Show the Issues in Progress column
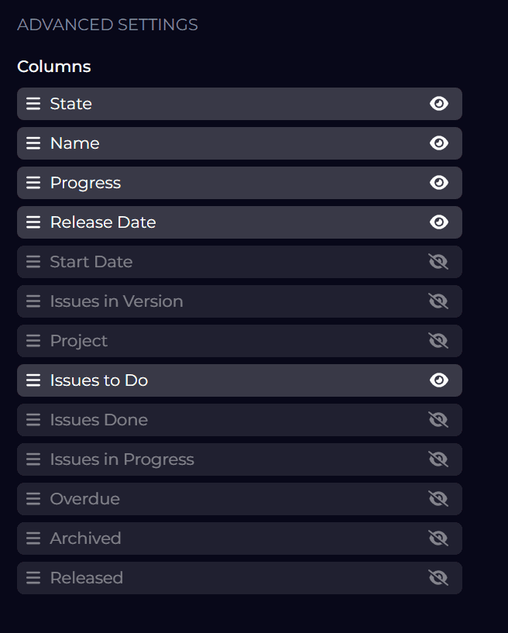The image size is (508, 633). (438, 459)
